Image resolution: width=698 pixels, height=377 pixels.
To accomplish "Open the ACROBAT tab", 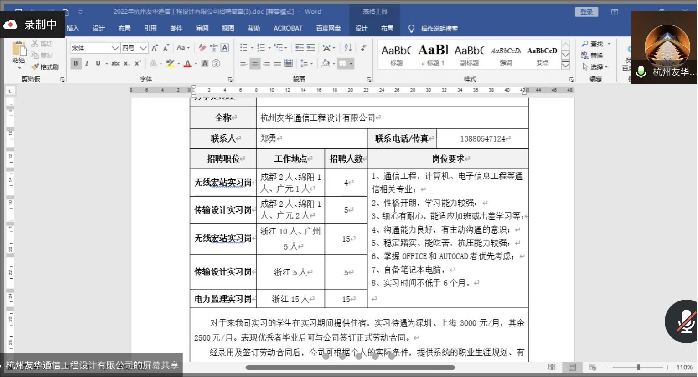I will coord(288,28).
